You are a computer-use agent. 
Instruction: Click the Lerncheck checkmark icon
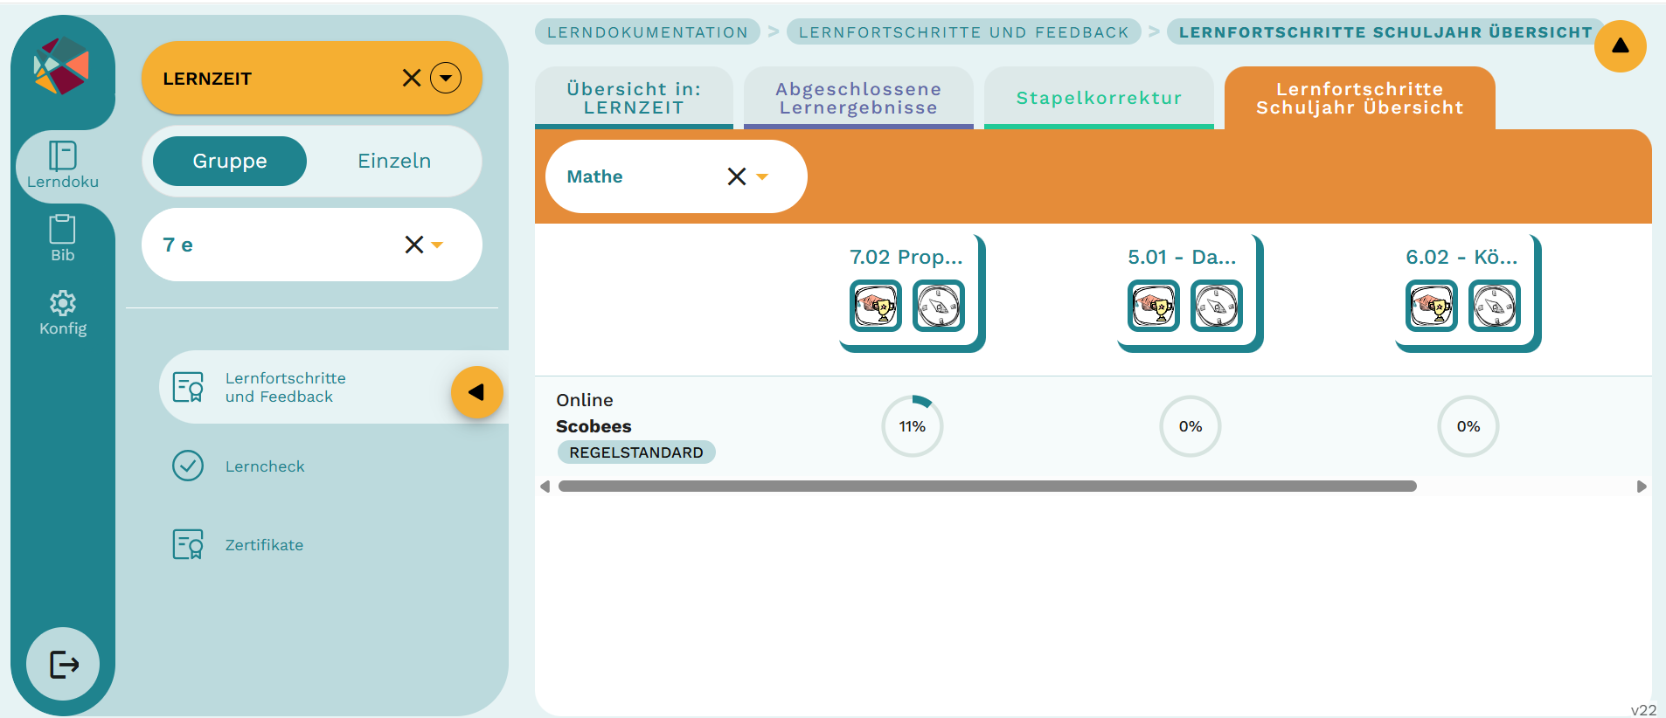click(x=188, y=466)
